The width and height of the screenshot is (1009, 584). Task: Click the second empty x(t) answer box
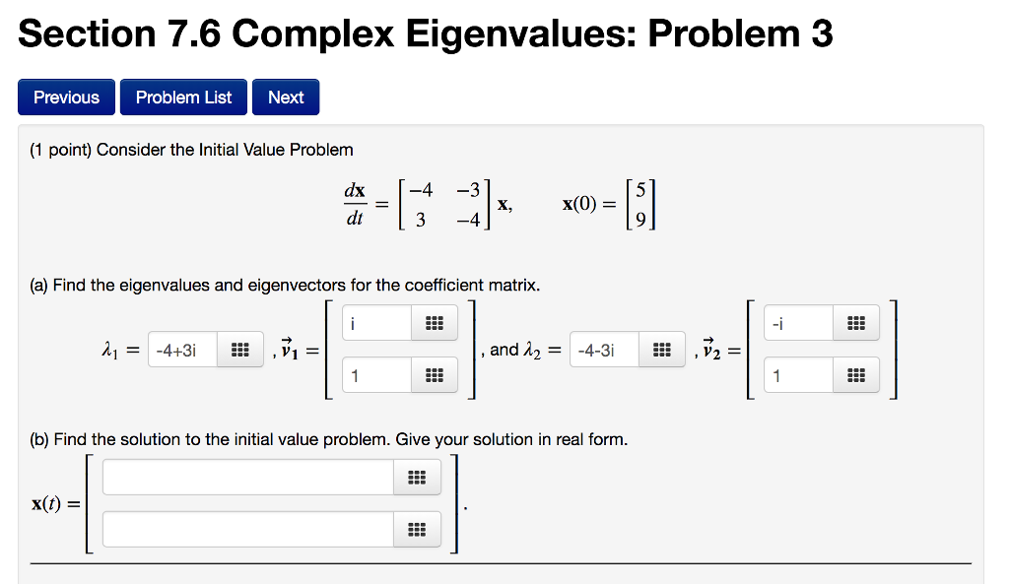pos(246,529)
